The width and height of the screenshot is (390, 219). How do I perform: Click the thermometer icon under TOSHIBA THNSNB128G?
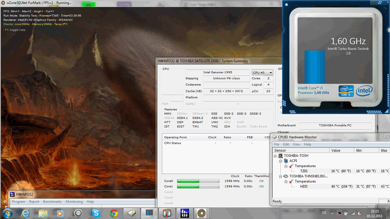(291, 181)
